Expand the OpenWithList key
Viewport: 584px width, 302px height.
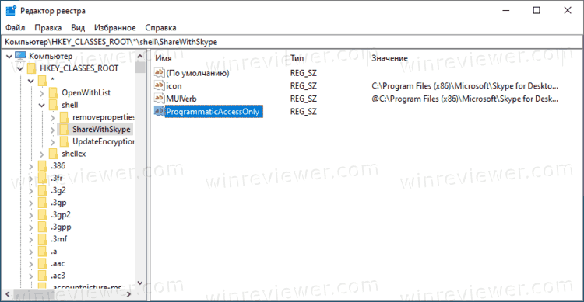(42, 93)
